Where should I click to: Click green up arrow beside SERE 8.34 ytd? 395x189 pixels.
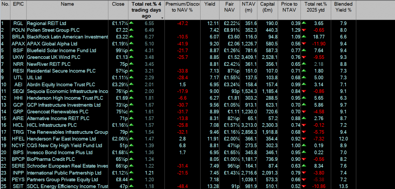tap(304, 166)
